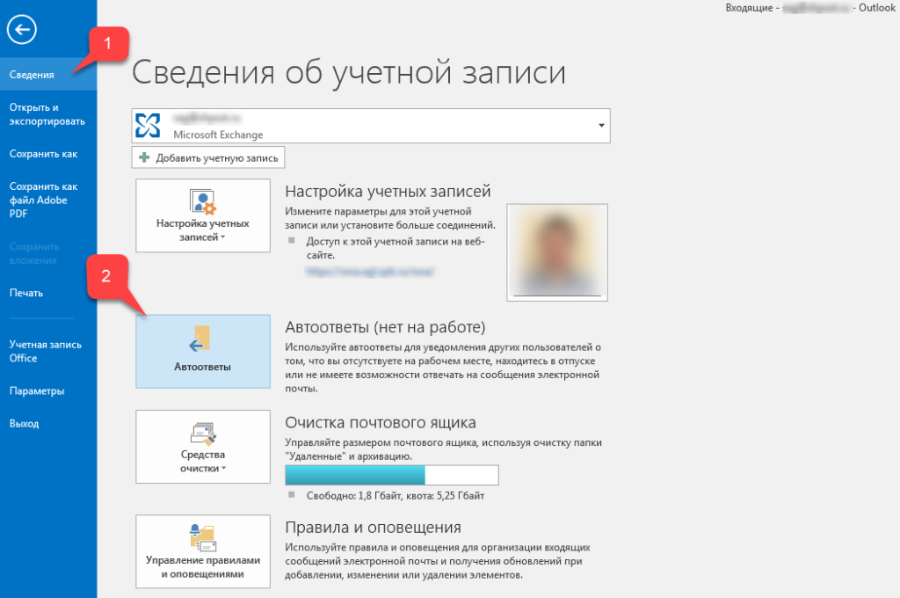This screenshot has width=900, height=598.
Task: Expand the Microsoft Exchange account dropdown
Action: pyautogui.click(x=601, y=125)
